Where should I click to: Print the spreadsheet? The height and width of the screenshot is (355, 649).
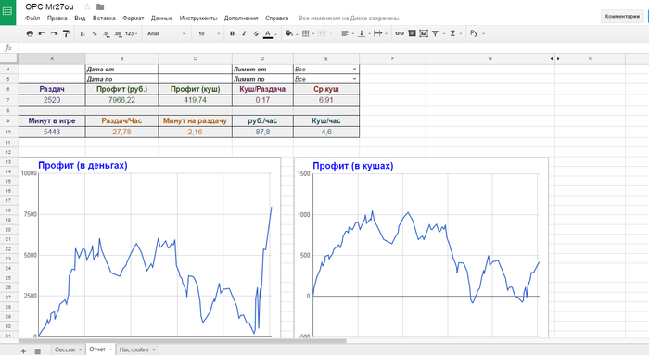pos(30,33)
